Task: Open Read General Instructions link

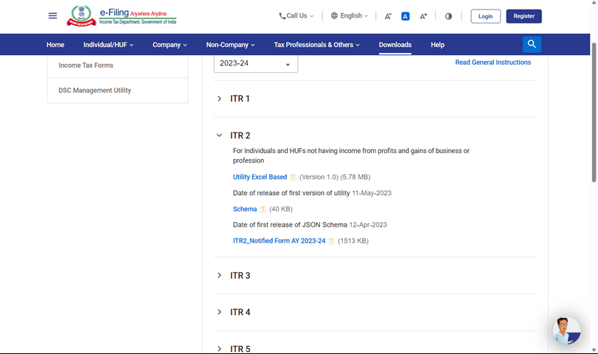Action: point(493,63)
